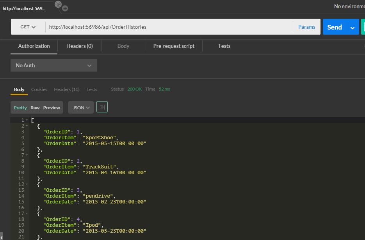Add a new request tab with plus icon
The width and height of the screenshot is (365, 240).
point(65,8)
